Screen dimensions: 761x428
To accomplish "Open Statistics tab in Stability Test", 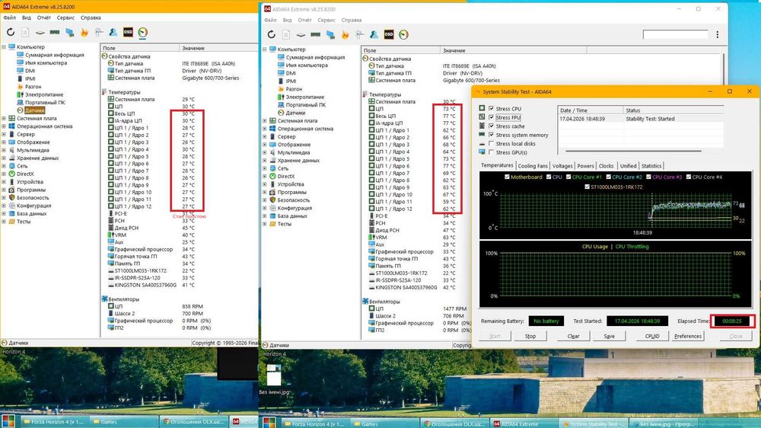I will tap(651, 166).
